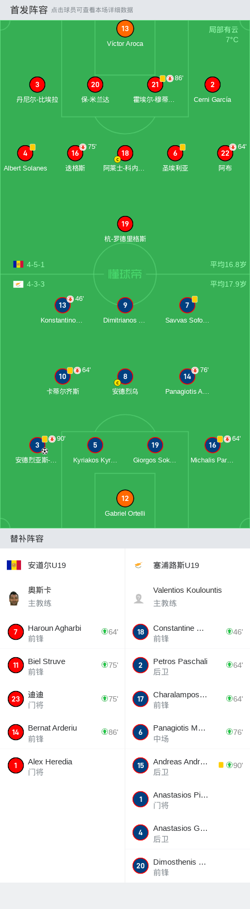Open goalkeeper Víctor Aroca number 13 badge
The height and width of the screenshot is (909, 250).
(x=125, y=29)
